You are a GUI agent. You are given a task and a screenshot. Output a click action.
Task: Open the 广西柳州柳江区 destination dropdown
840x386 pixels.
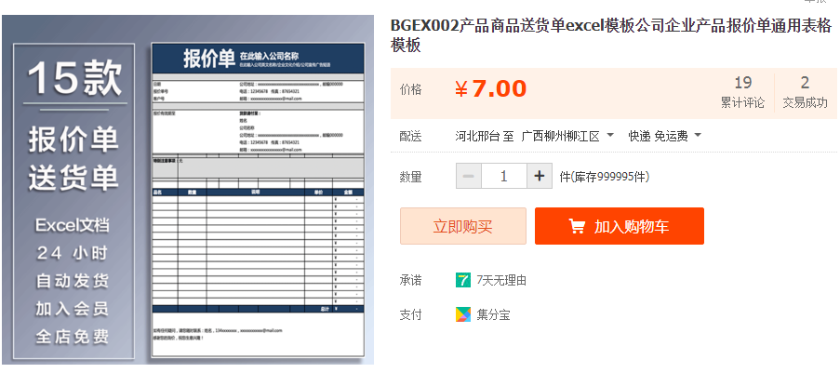[x=567, y=136]
